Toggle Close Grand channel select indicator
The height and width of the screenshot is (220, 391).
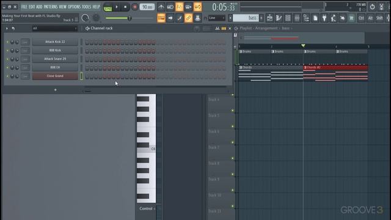(x=81, y=76)
